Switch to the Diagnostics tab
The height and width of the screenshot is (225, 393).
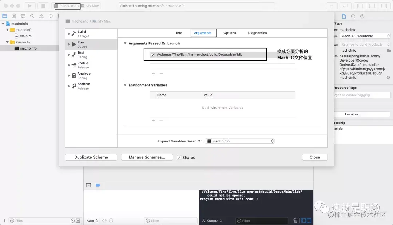coord(257,33)
